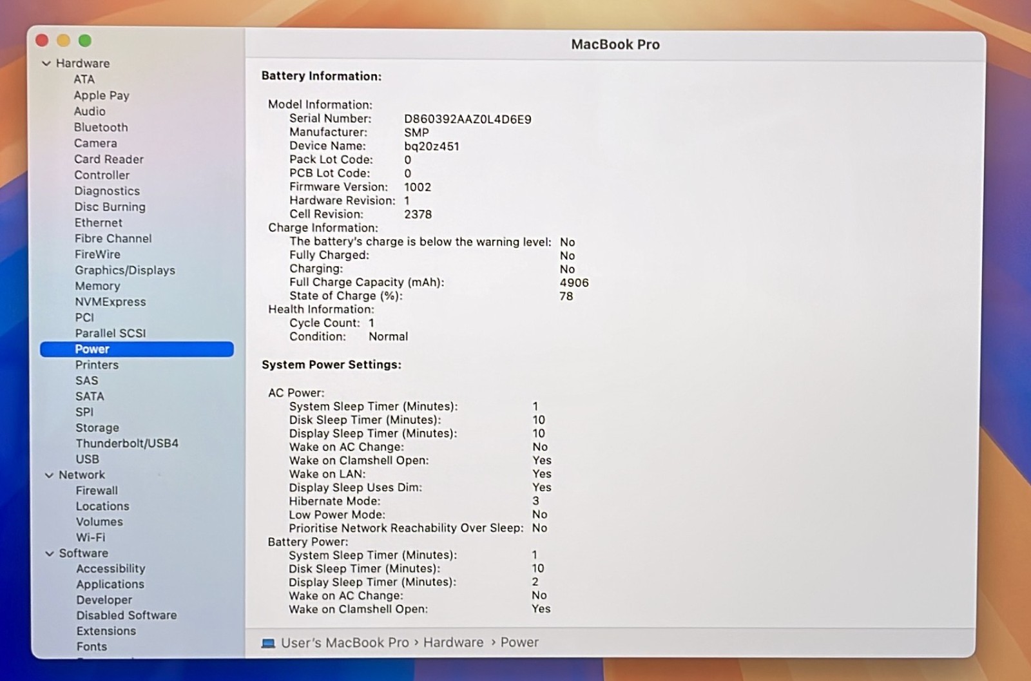Screen dimensions: 1031x681
Task: Click the Cell Revision value 2378
Action: pyautogui.click(x=418, y=214)
